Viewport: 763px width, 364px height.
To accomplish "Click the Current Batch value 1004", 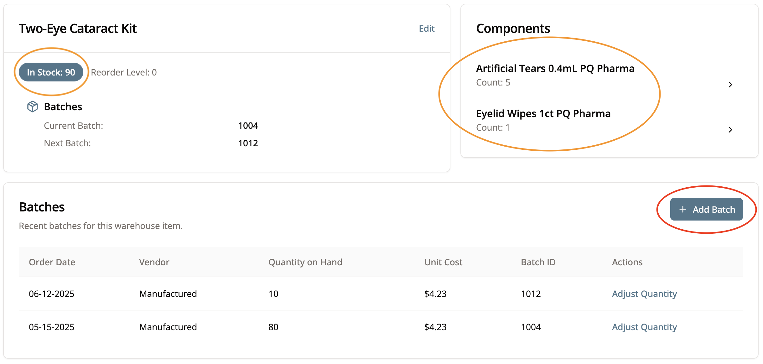I will [248, 126].
